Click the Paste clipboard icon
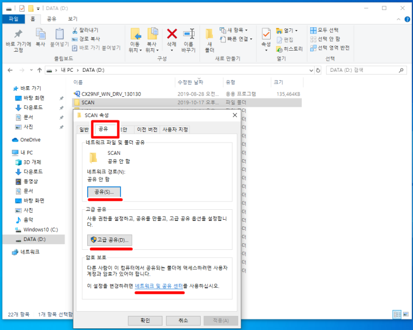The image size is (413, 330). point(59,34)
